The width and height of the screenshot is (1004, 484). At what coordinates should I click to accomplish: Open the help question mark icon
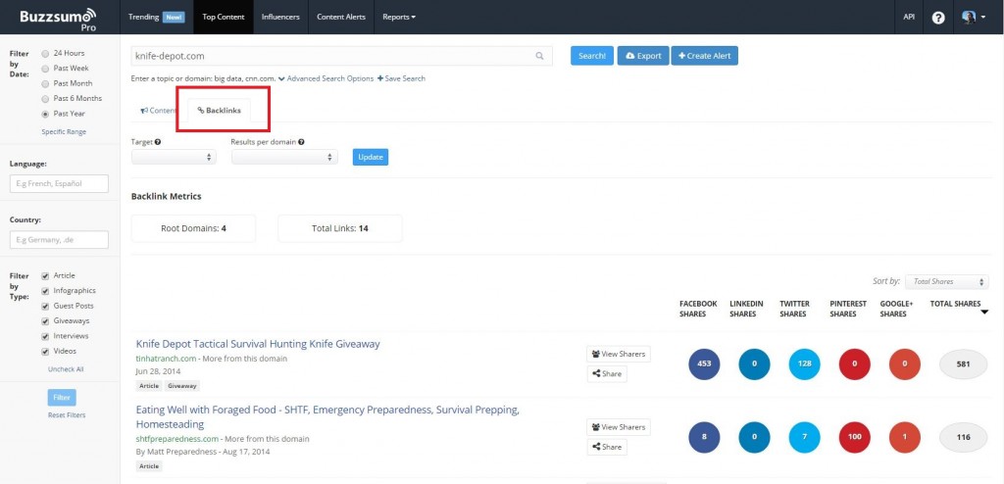point(938,18)
